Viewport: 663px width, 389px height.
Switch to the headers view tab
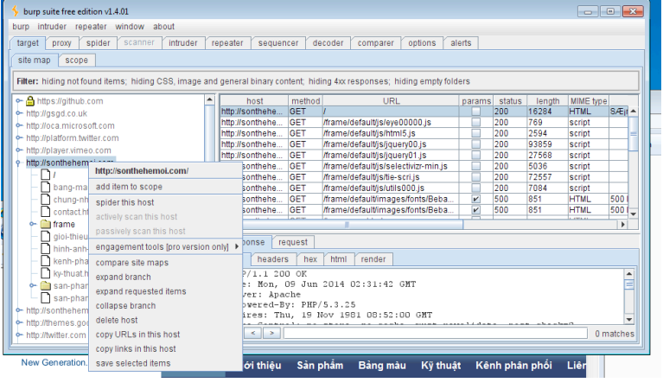pos(273,259)
